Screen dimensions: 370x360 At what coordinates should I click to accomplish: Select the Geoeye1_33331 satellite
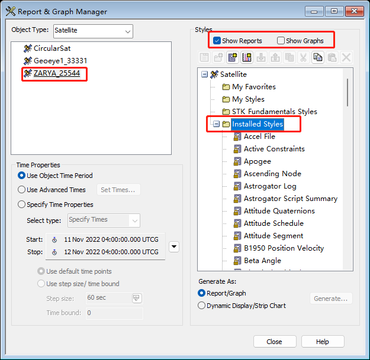click(60, 60)
